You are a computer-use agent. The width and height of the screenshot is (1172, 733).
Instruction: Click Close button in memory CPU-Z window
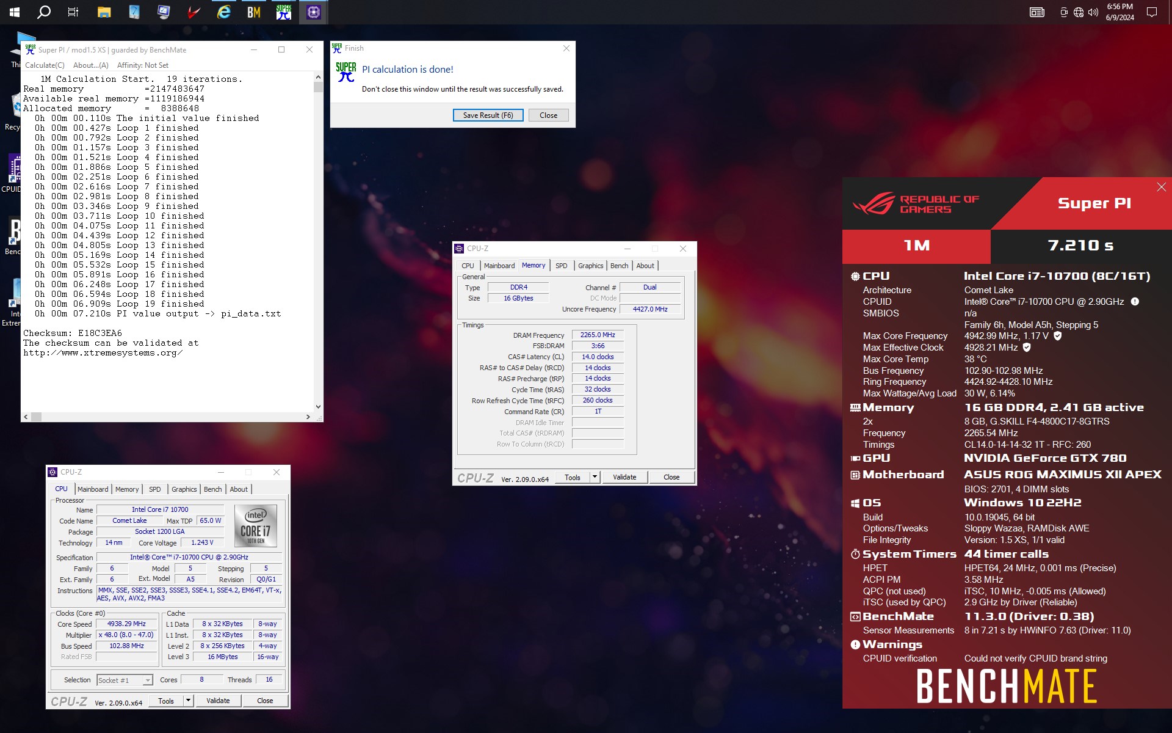pyautogui.click(x=671, y=478)
